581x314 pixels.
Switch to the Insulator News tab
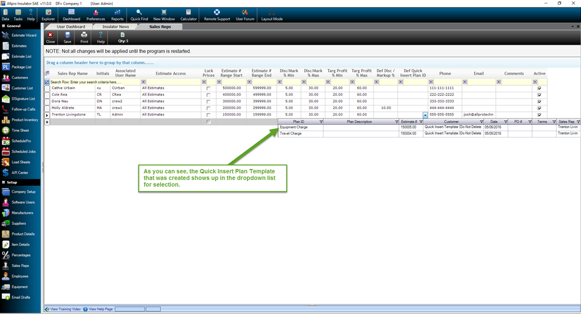click(116, 27)
